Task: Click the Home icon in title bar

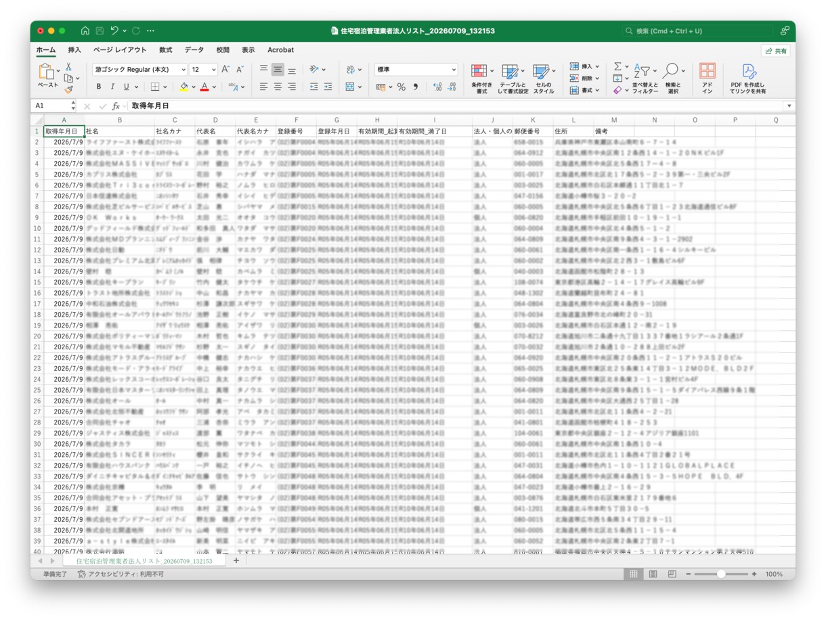Action: [85, 30]
